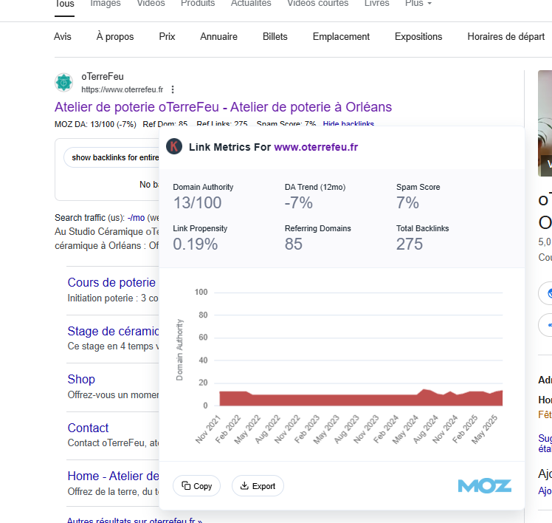
Task: Filter by Avis chip
Action: [x=62, y=37]
